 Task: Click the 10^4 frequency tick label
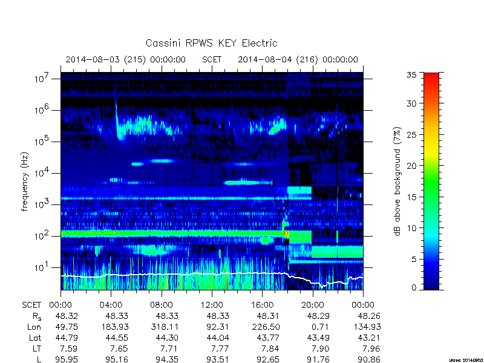(42, 173)
